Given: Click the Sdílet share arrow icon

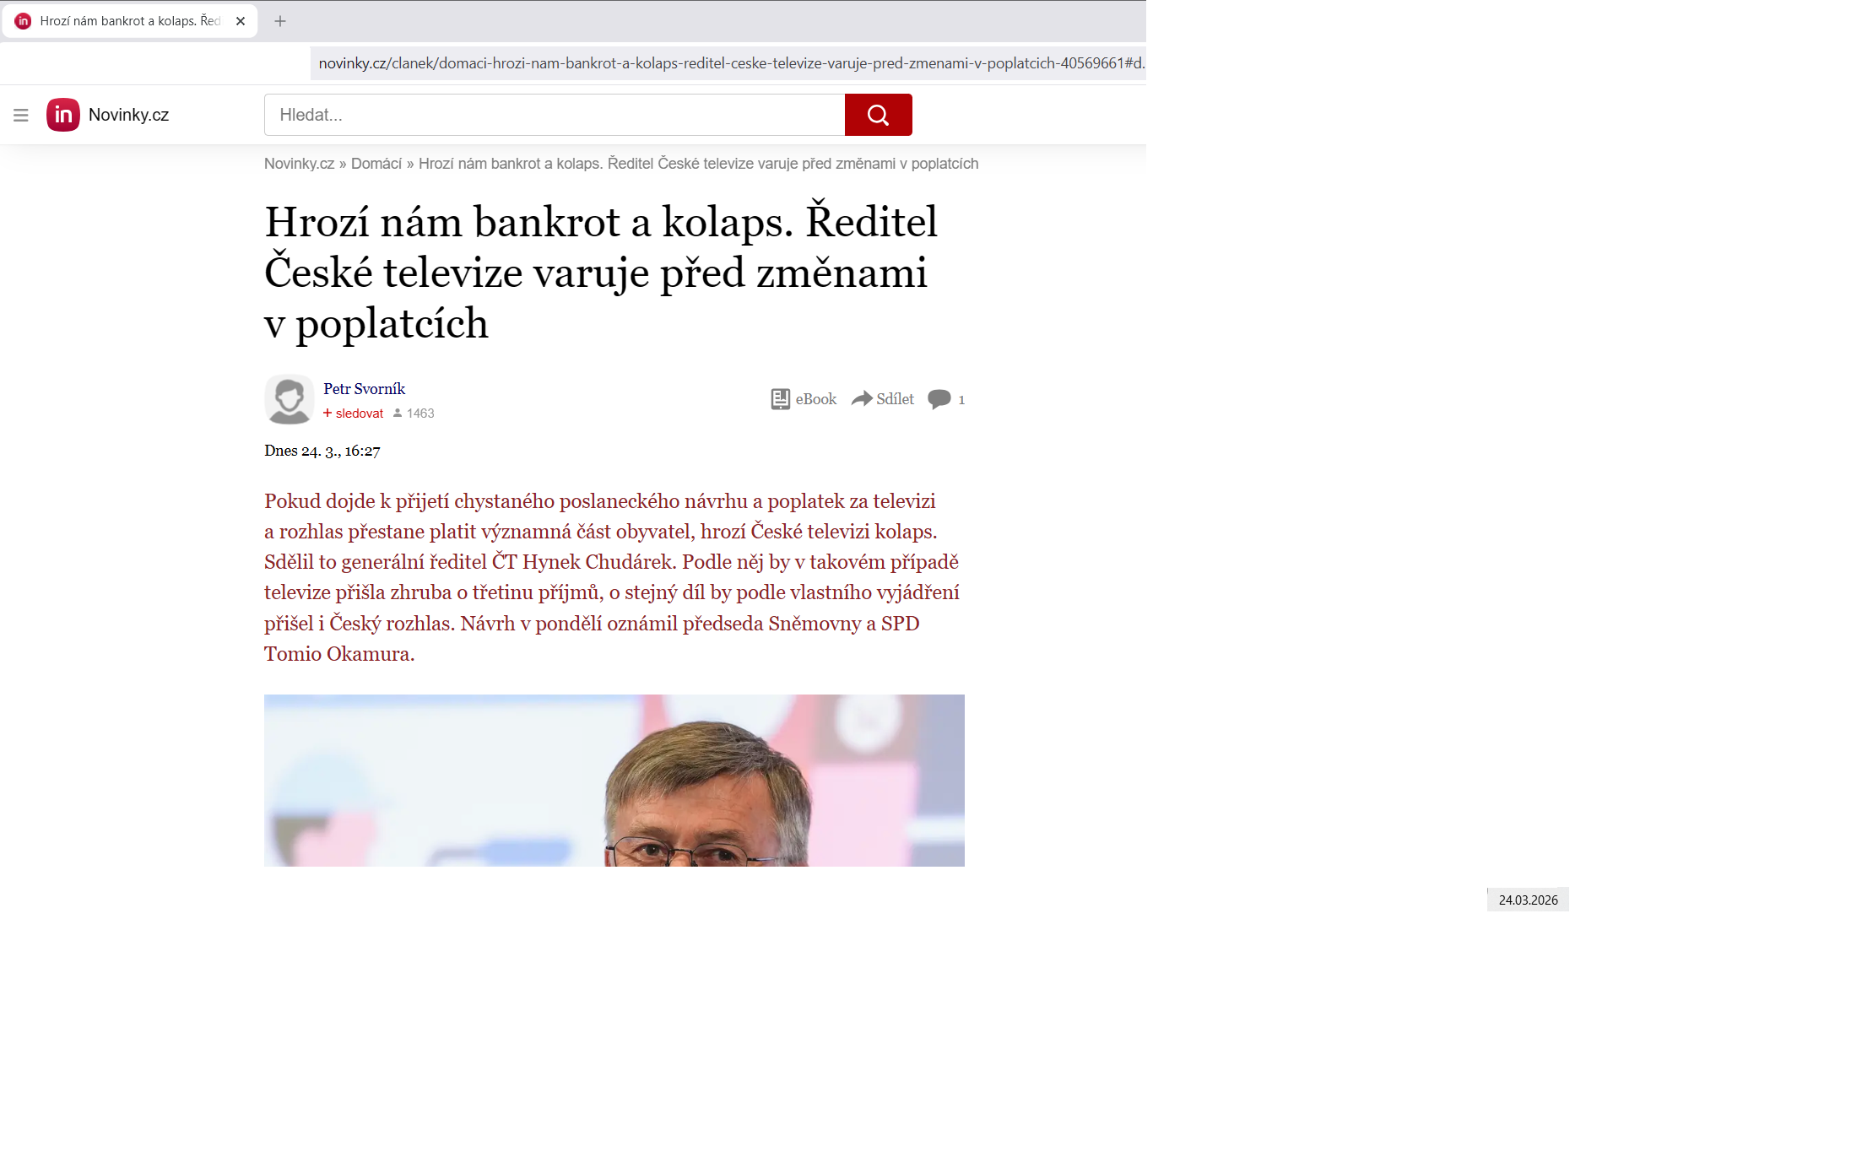Looking at the screenshot, I should (x=862, y=398).
